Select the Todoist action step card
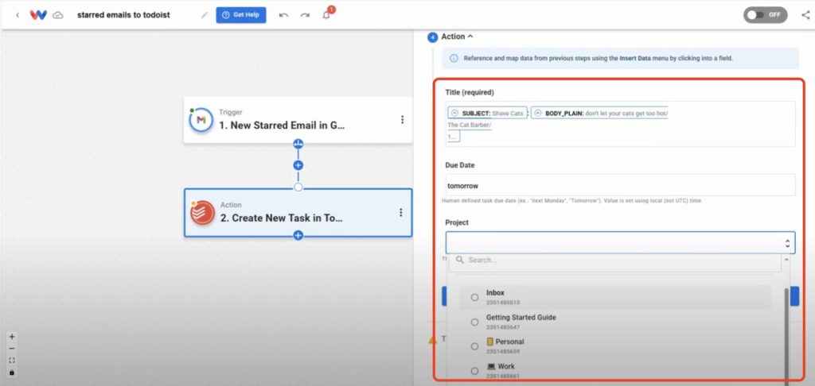The image size is (815, 386). 298,213
